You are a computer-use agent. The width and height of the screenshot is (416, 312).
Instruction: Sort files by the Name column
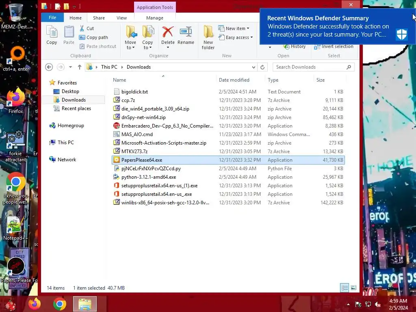[163, 80]
